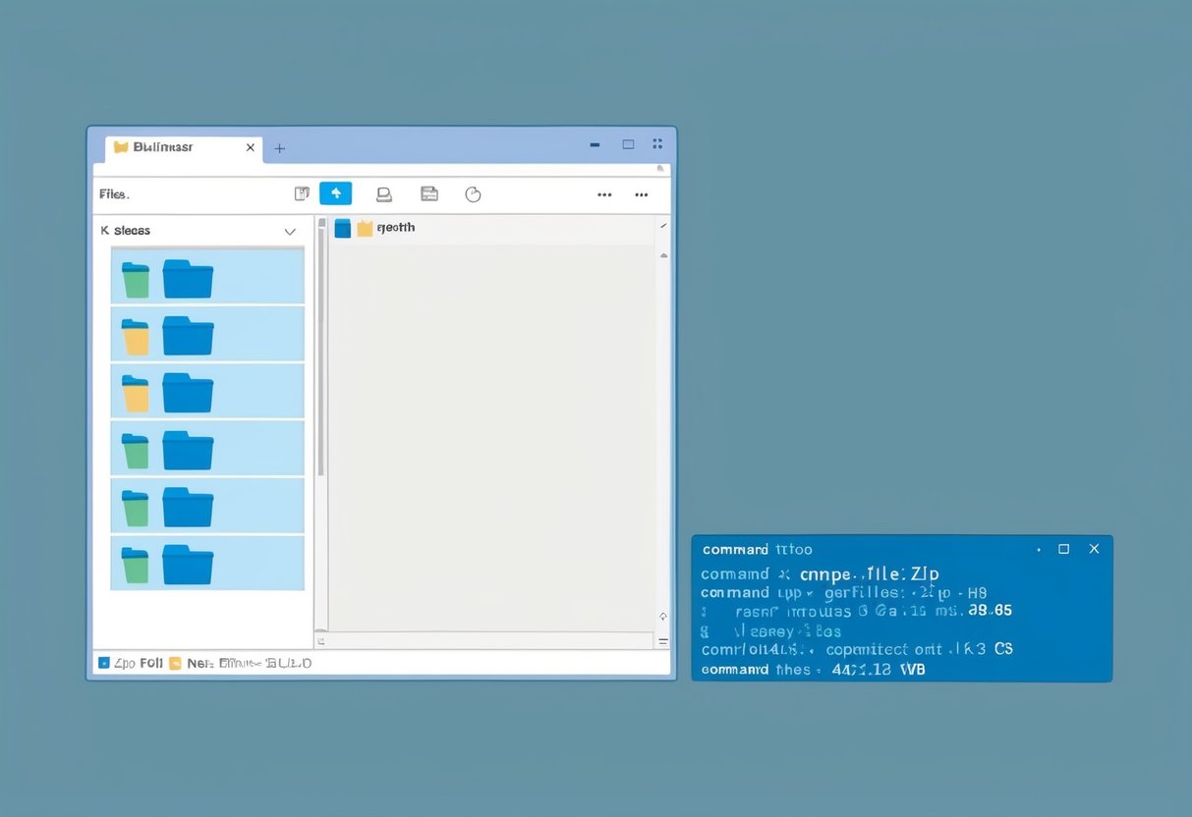Click the Foll label in the status bar
The image size is (1192, 817).
coord(152,663)
